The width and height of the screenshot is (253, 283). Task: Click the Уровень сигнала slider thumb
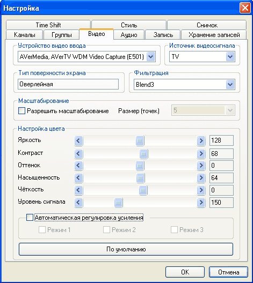tap(119, 203)
